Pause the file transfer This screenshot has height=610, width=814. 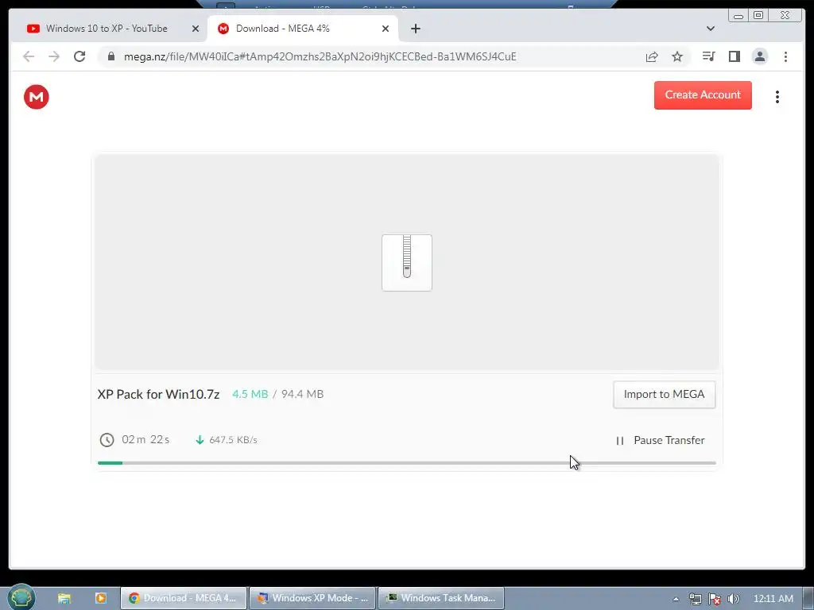coord(661,440)
